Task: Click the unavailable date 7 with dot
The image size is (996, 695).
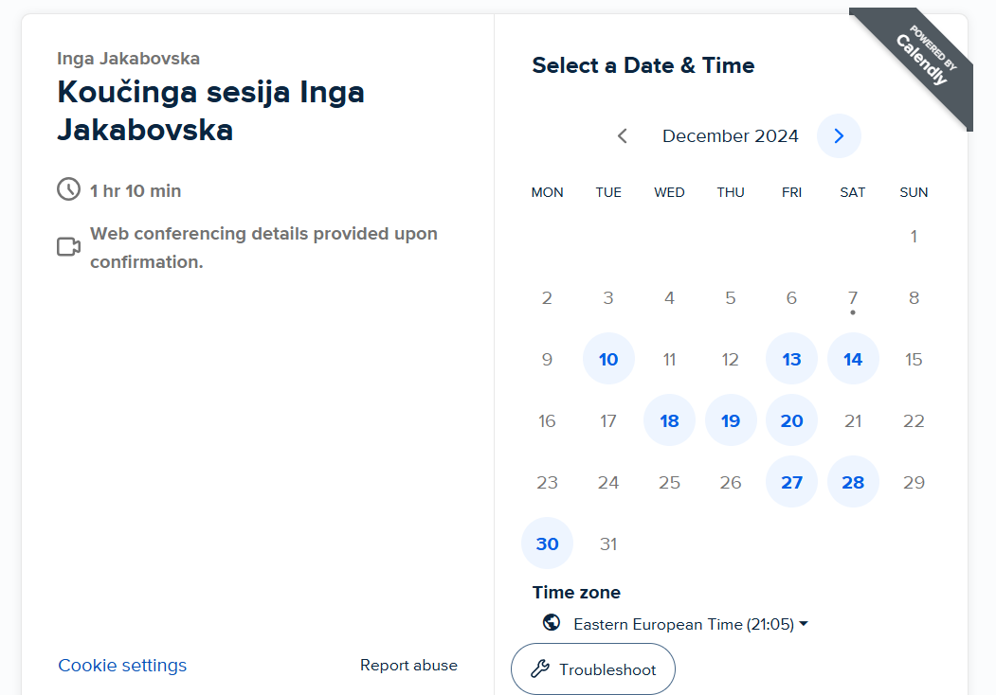Action: point(853,298)
